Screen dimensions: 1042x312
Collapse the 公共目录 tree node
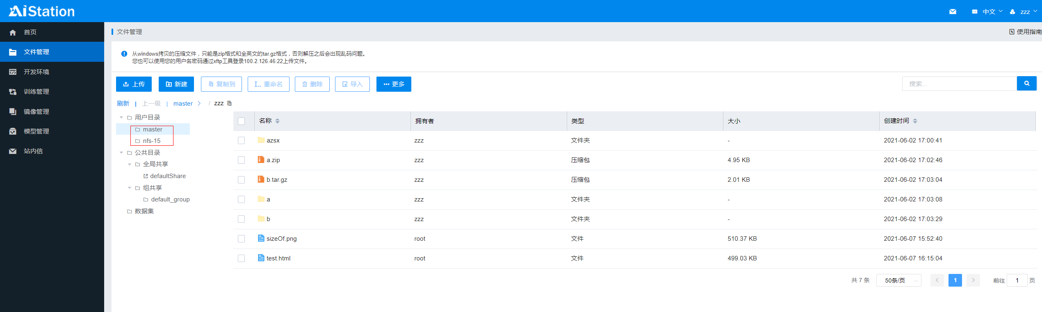point(121,153)
